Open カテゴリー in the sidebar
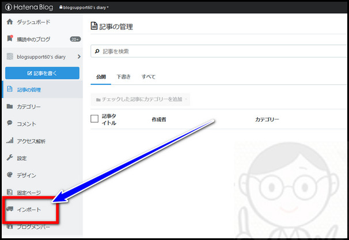This screenshot has height=240, width=349. click(x=29, y=107)
